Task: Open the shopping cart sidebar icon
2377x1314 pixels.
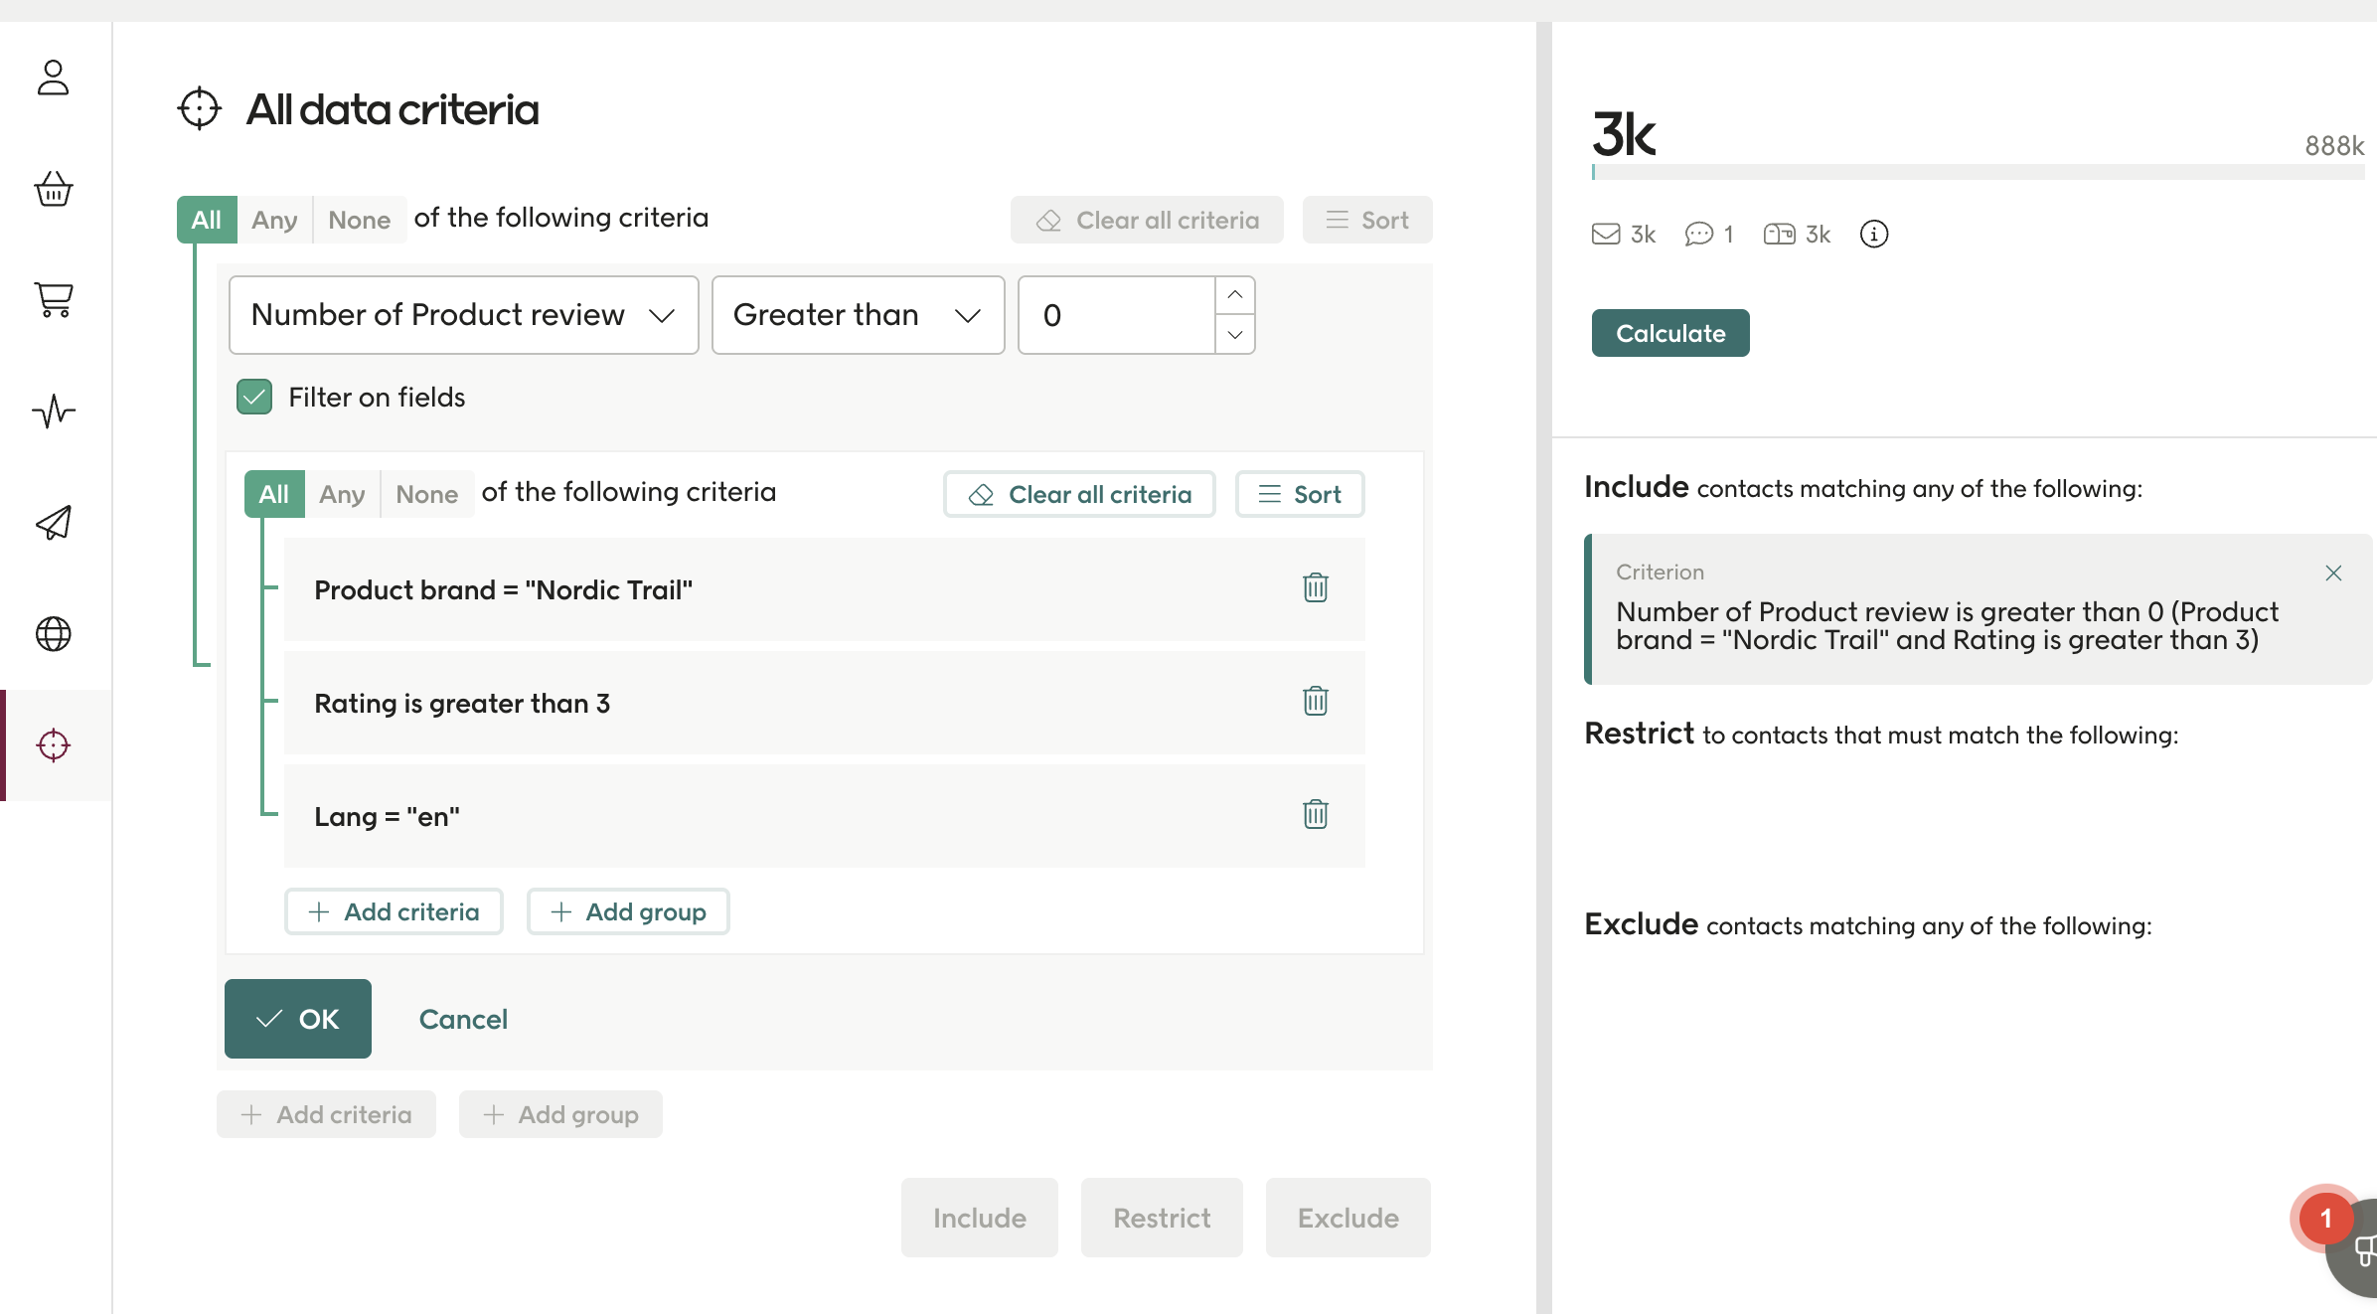Action: (x=54, y=299)
